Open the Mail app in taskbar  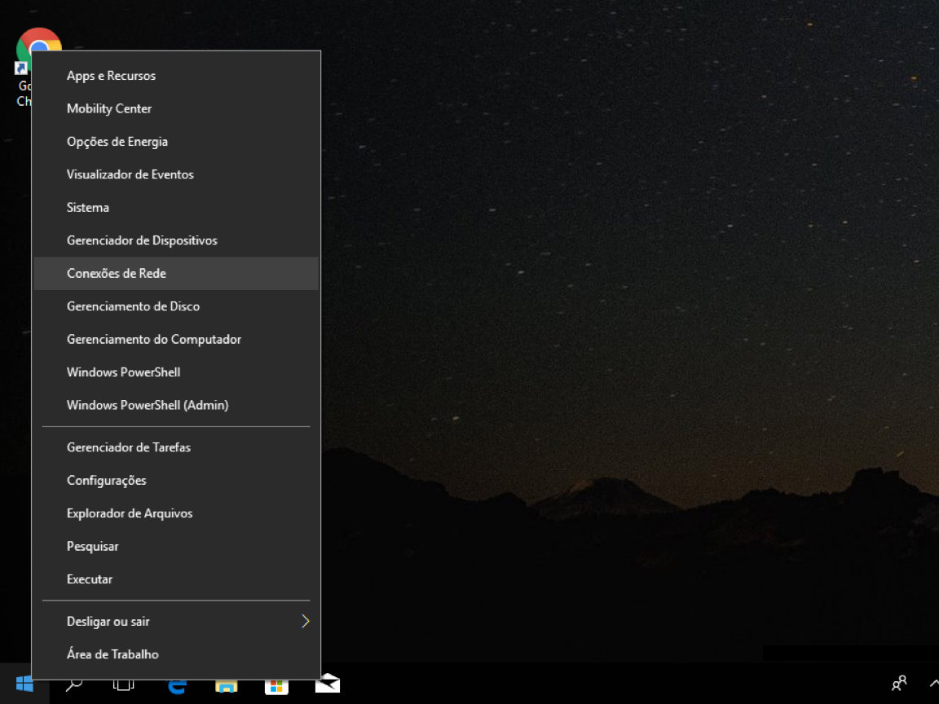click(328, 684)
